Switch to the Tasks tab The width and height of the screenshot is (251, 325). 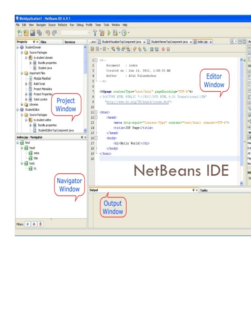(x=204, y=190)
